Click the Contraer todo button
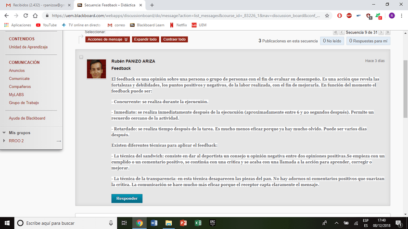Viewport: 408px width, 229px height. (x=174, y=39)
